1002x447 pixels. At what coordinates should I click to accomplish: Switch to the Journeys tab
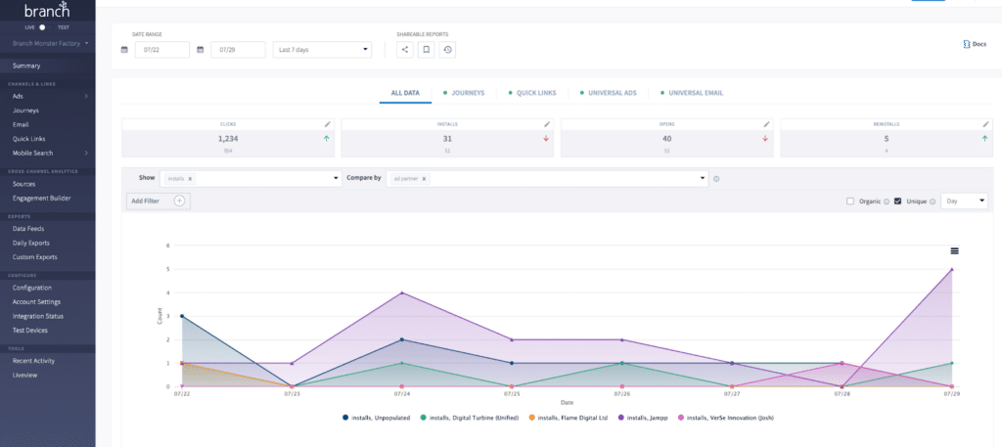(464, 93)
